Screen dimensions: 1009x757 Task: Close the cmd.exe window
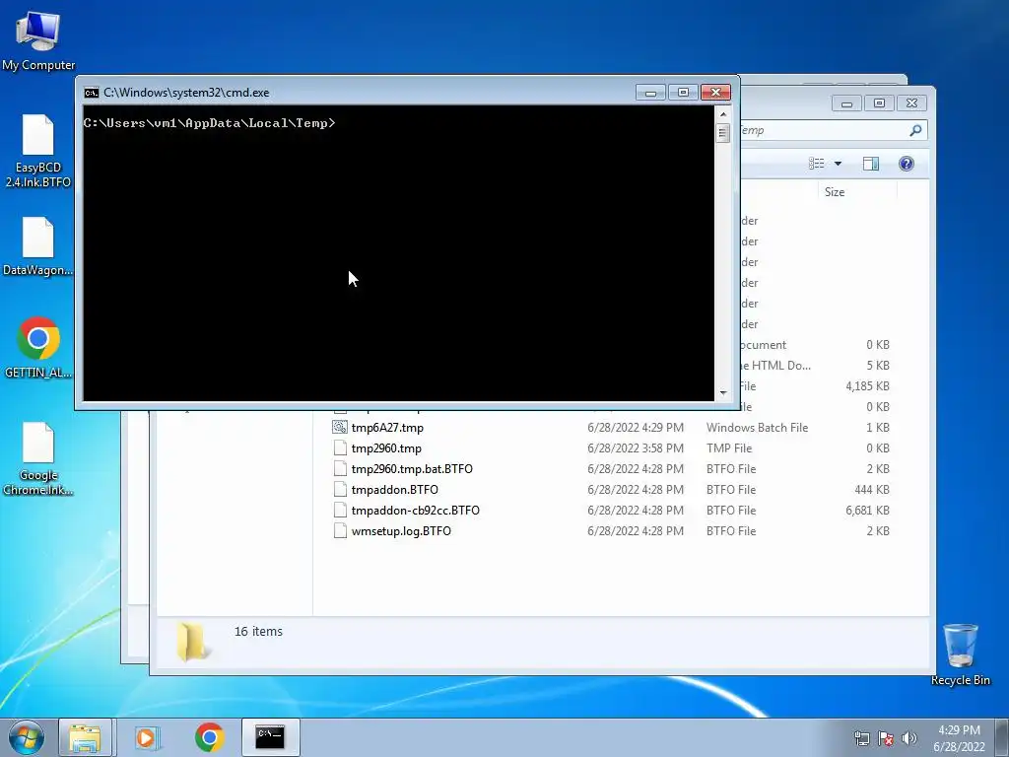coord(715,93)
